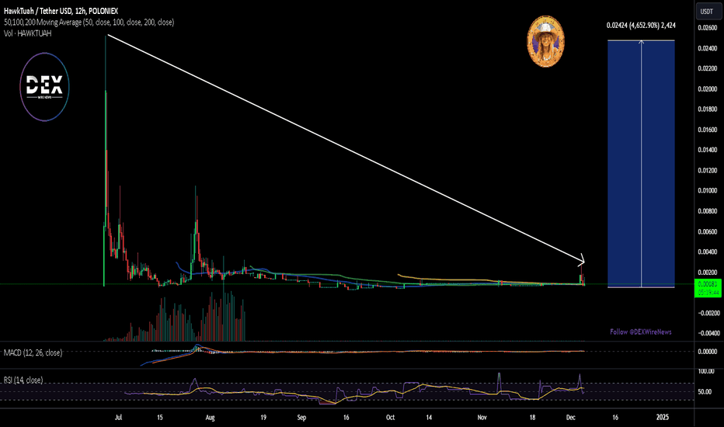Select the MACD (12, 26, close) label
Image resolution: width=724 pixels, height=427 pixels.
(33, 352)
